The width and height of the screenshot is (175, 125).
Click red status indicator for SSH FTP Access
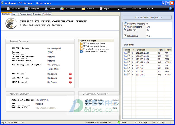[70, 78]
